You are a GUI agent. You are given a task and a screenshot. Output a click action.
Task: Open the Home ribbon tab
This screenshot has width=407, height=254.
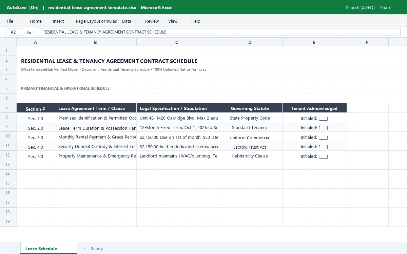coord(36,21)
